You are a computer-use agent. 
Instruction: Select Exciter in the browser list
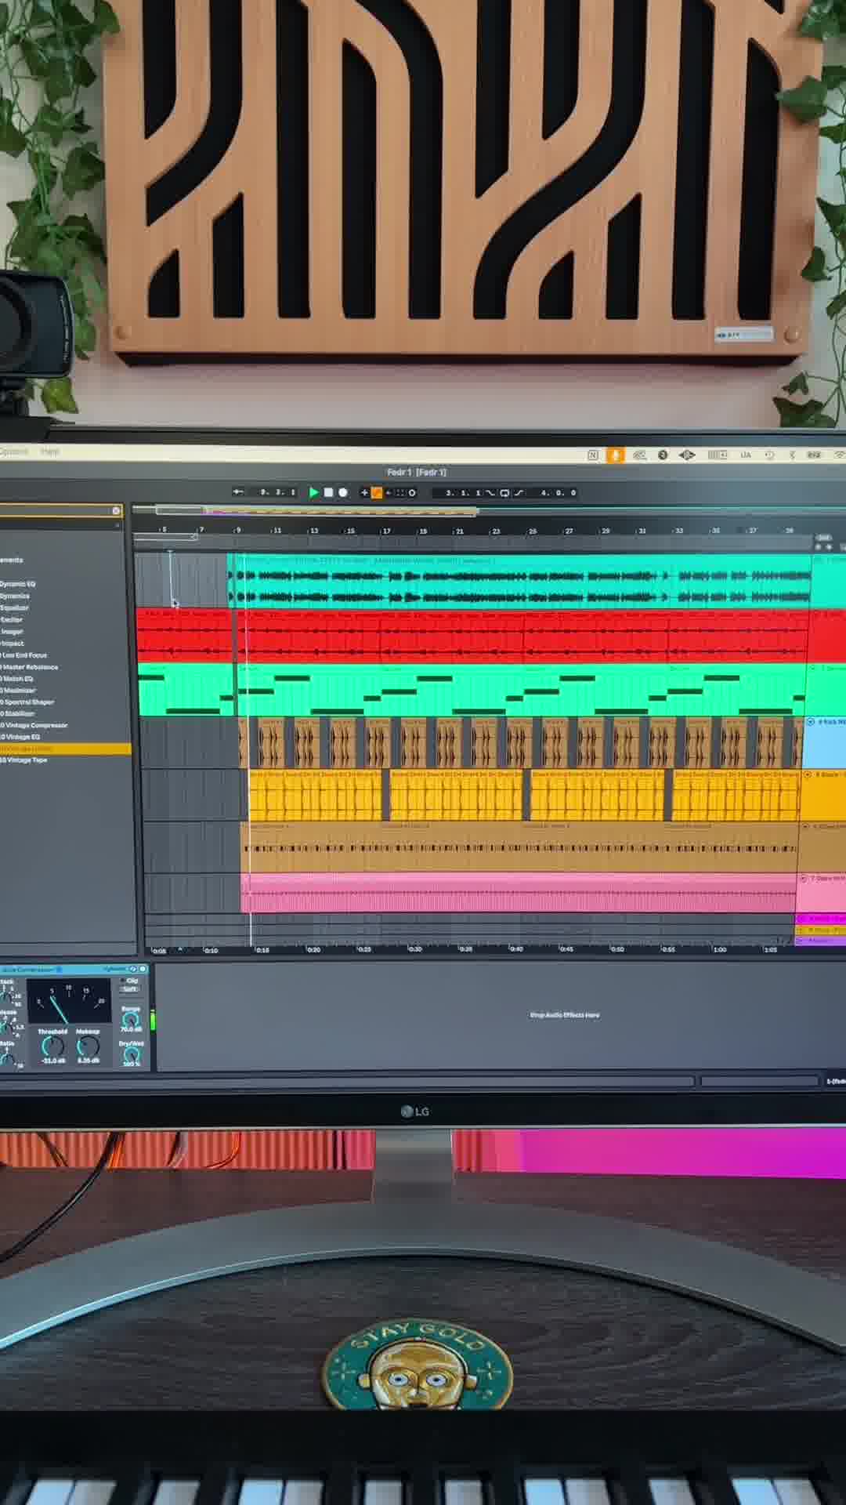click(x=12, y=619)
